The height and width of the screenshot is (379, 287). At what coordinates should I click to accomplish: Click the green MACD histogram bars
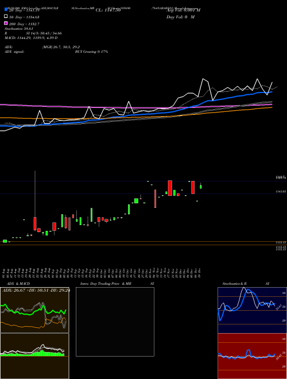33,353
